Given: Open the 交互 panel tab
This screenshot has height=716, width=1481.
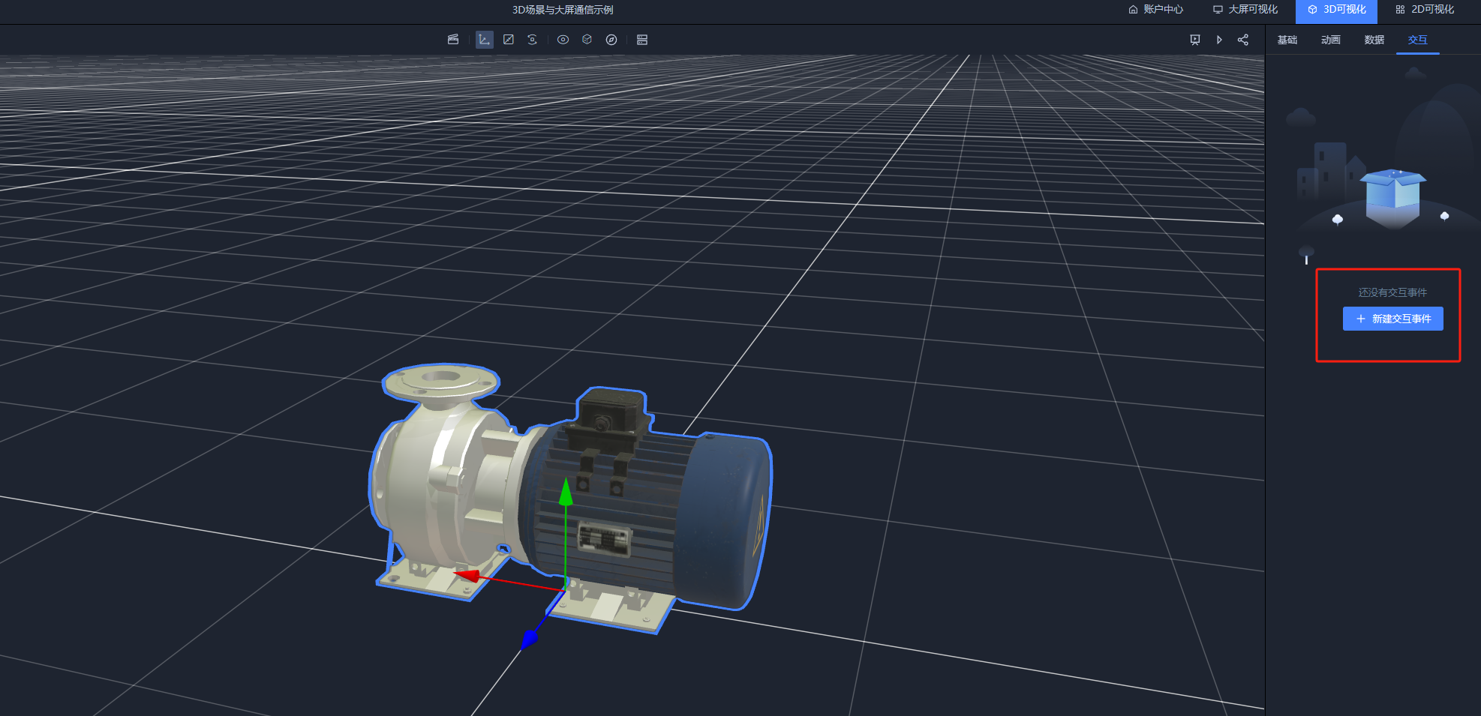Looking at the screenshot, I should (x=1418, y=40).
